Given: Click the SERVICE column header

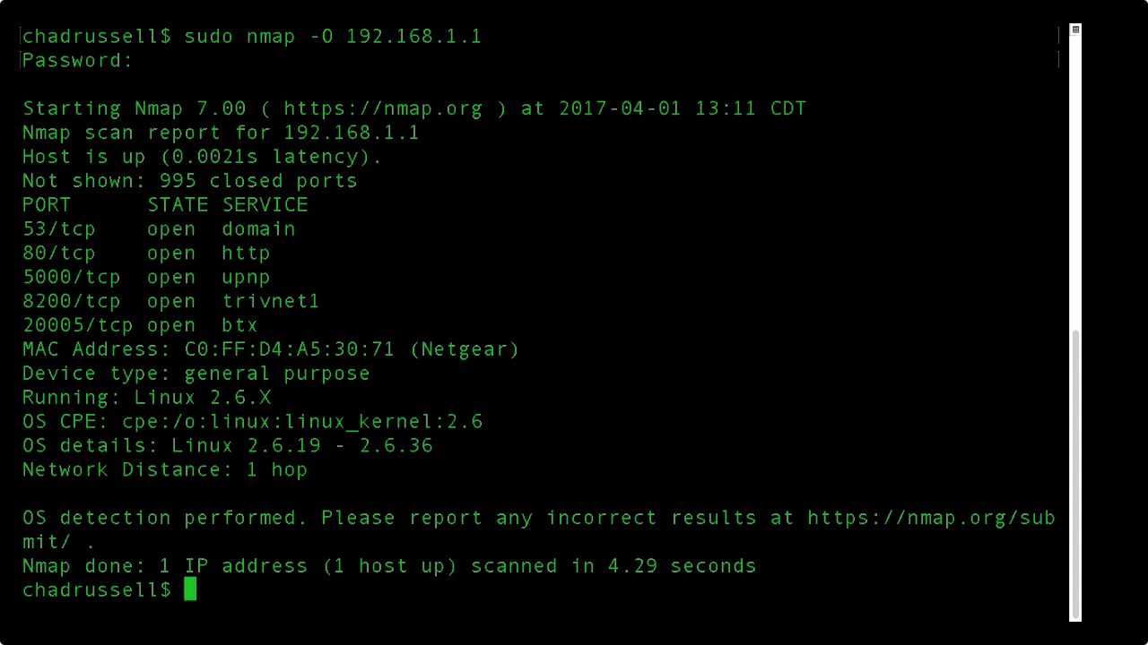Looking at the screenshot, I should pyautogui.click(x=265, y=205).
